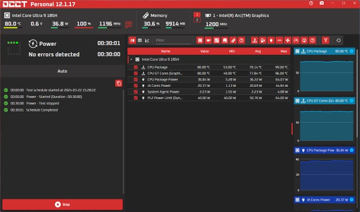Toggle GPU sensors filter icon

pyautogui.click(x=208, y=40)
